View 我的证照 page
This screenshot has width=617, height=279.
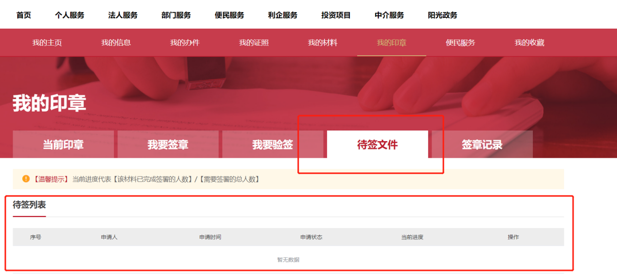tap(254, 43)
